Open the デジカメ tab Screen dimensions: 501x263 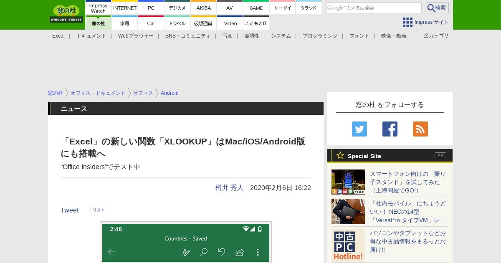point(177,8)
